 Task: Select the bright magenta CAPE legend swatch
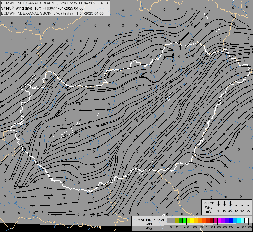[x=219, y=220]
